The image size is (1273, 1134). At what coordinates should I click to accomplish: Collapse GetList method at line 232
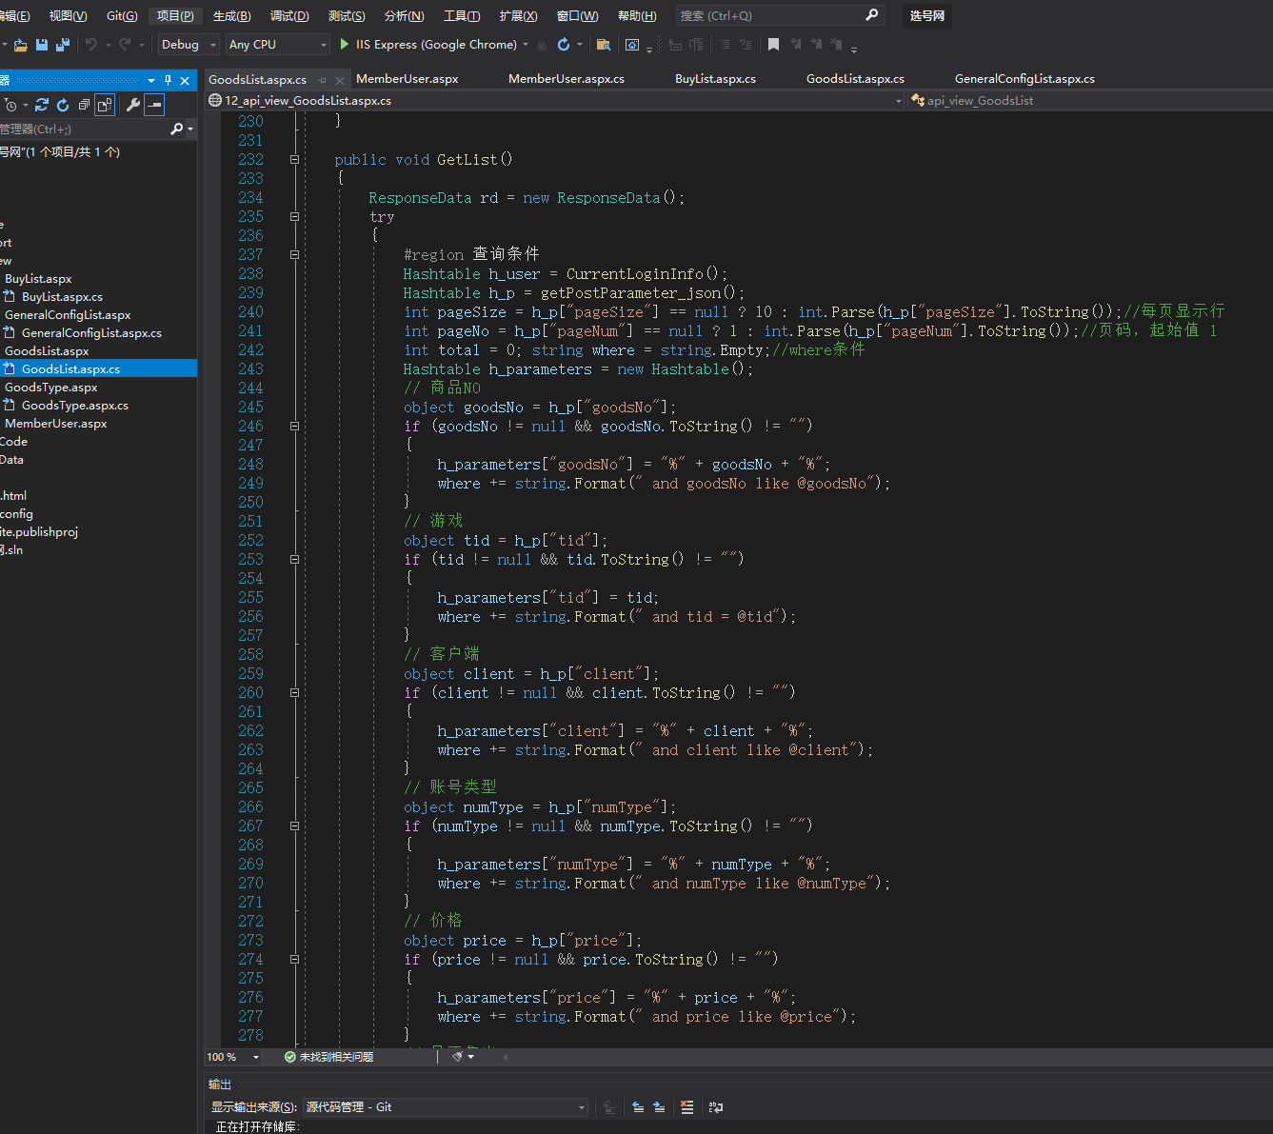point(294,160)
